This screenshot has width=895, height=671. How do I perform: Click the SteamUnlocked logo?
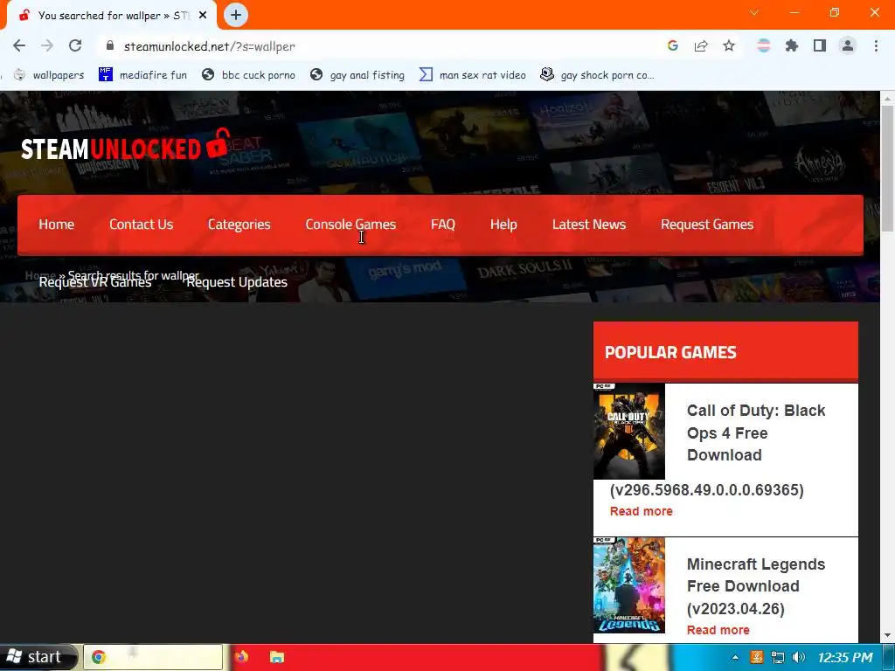(126, 146)
